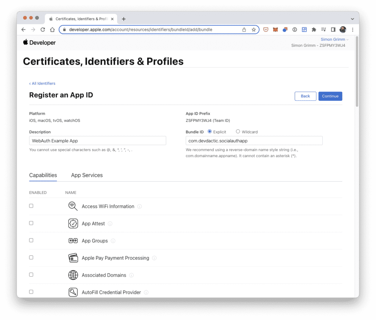Open the MetaMask fox extension

[x=275, y=29]
